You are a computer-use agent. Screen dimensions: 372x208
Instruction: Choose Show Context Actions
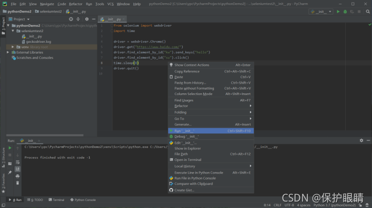point(211,65)
